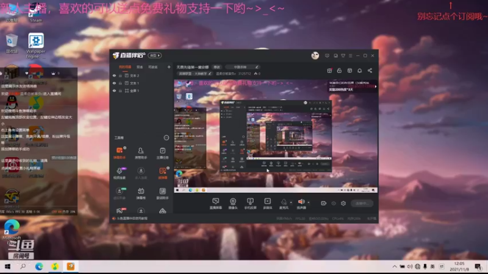Switch to the third scene tab
Viewport: 488px width, 274px height.
tap(152, 67)
